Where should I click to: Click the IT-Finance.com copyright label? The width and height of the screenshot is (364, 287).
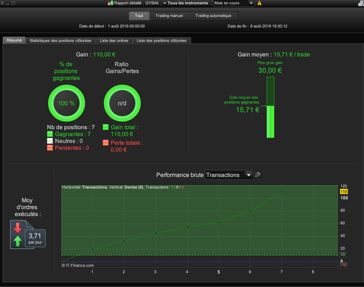78,265
